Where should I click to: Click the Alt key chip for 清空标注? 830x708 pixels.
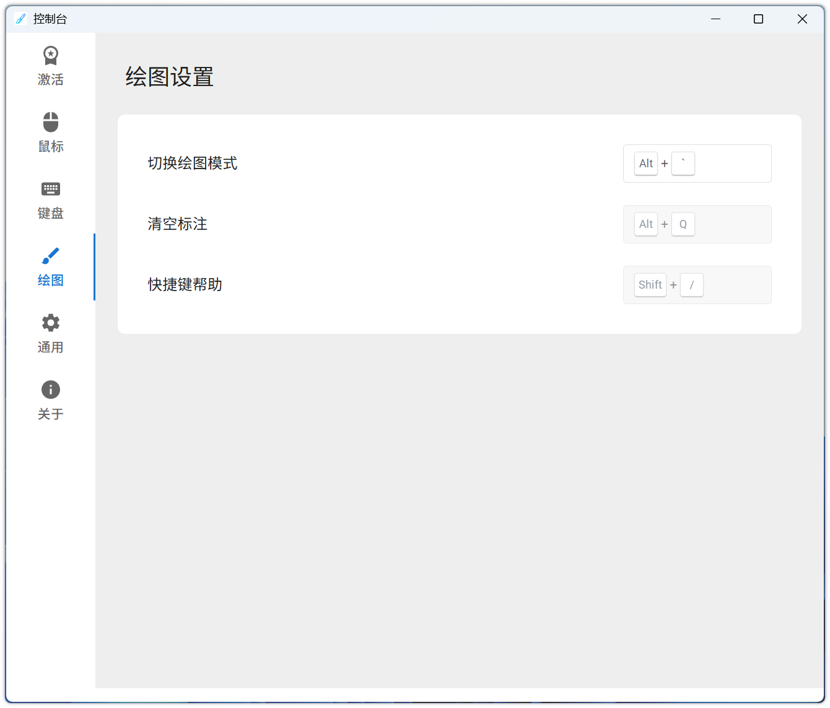pos(645,224)
